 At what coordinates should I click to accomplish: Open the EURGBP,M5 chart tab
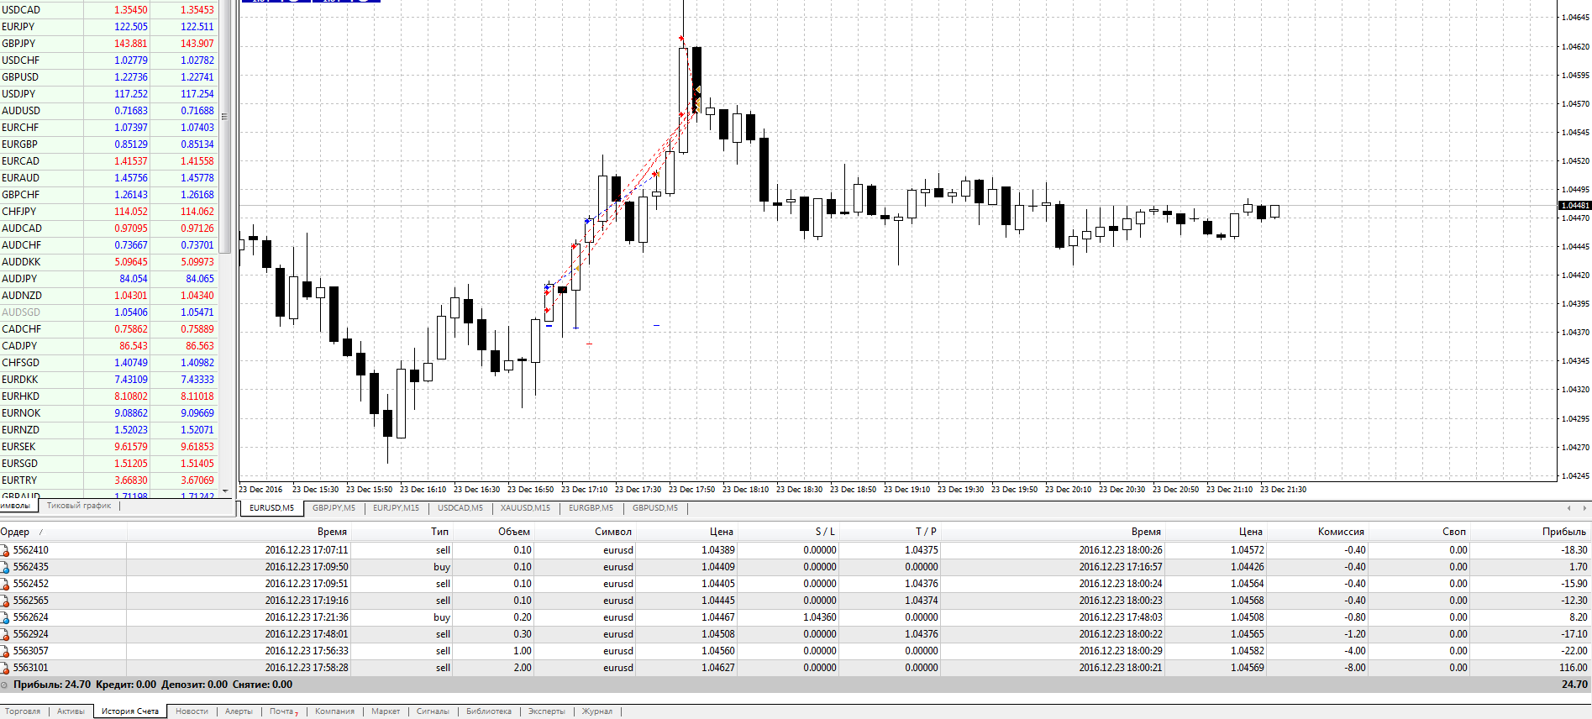pyautogui.click(x=591, y=508)
